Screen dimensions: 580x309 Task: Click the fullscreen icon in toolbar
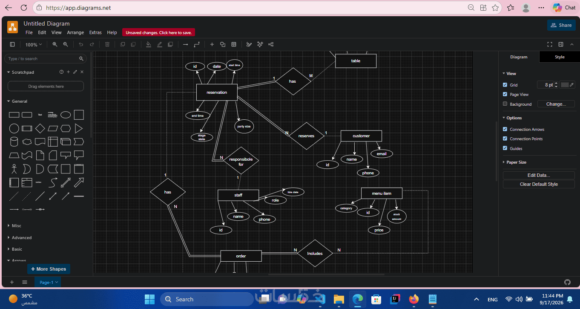click(x=550, y=44)
